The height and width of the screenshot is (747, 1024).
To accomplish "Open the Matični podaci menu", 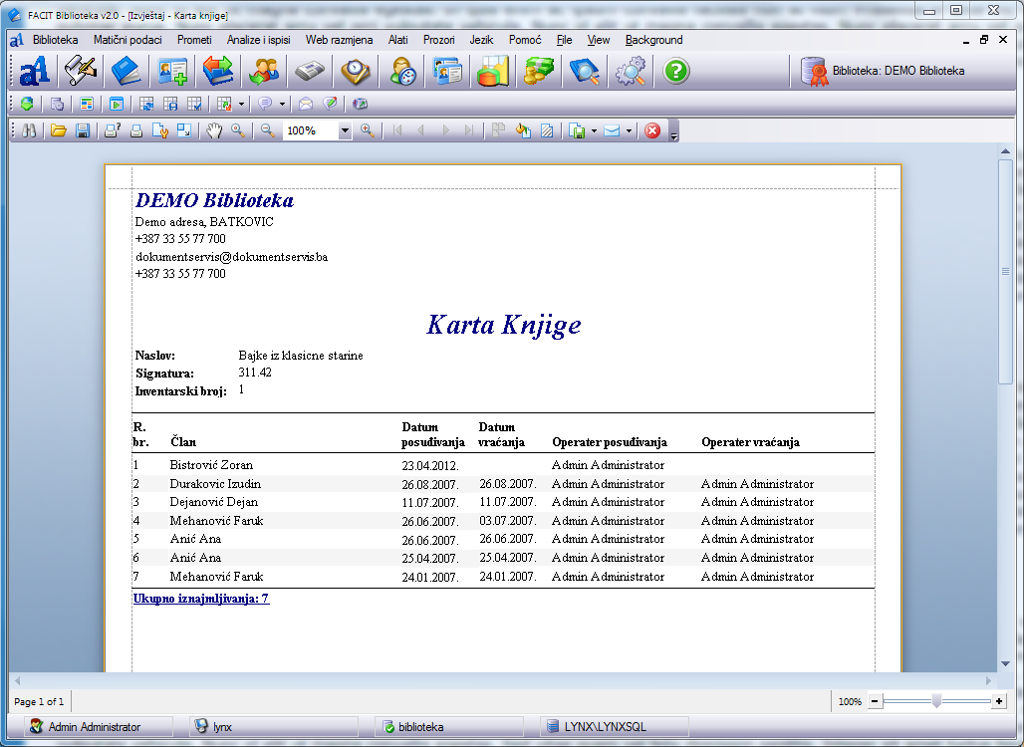I will (x=128, y=40).
